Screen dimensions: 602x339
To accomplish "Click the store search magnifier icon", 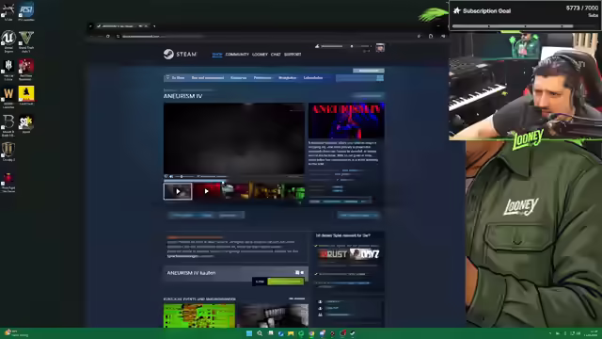I will tap(380, 78).
